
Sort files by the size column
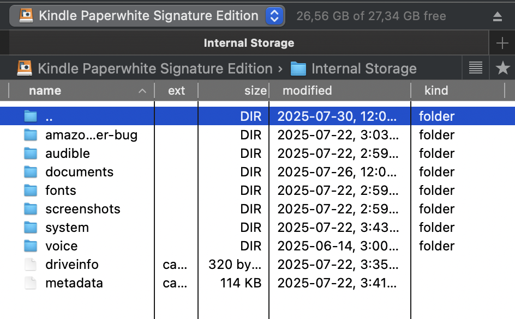point(255,91)
